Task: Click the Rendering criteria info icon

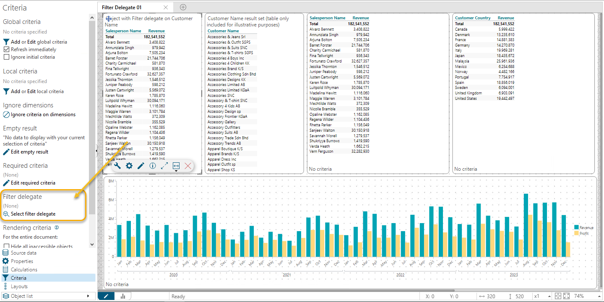Action: 57,228
